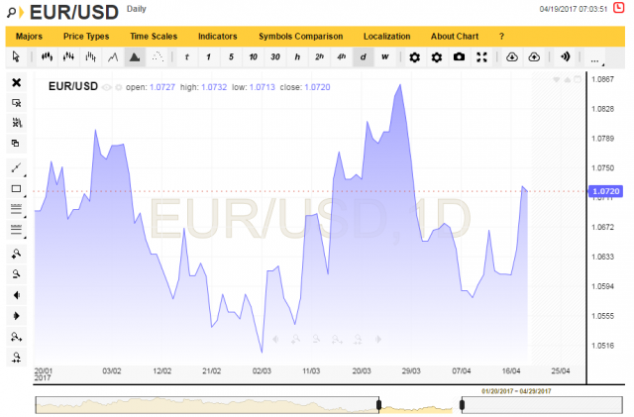The width and height of the screenshot is (634, 417).
Task: Select the 2h timeframe
Action: [319, 57]
